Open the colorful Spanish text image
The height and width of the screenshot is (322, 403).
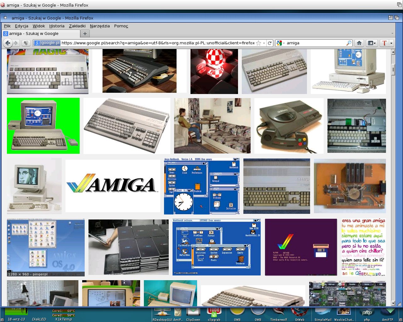tap(363, 247)
